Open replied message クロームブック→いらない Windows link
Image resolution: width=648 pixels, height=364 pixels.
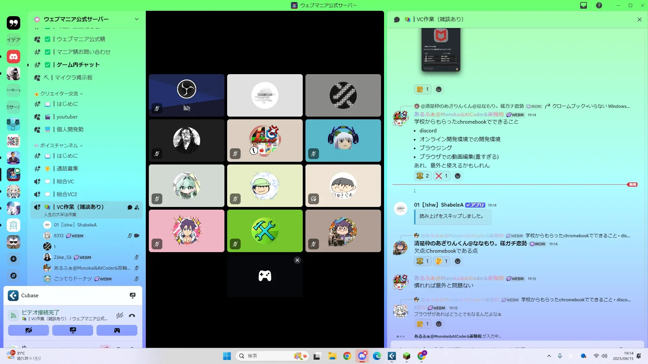click(591, 106)
